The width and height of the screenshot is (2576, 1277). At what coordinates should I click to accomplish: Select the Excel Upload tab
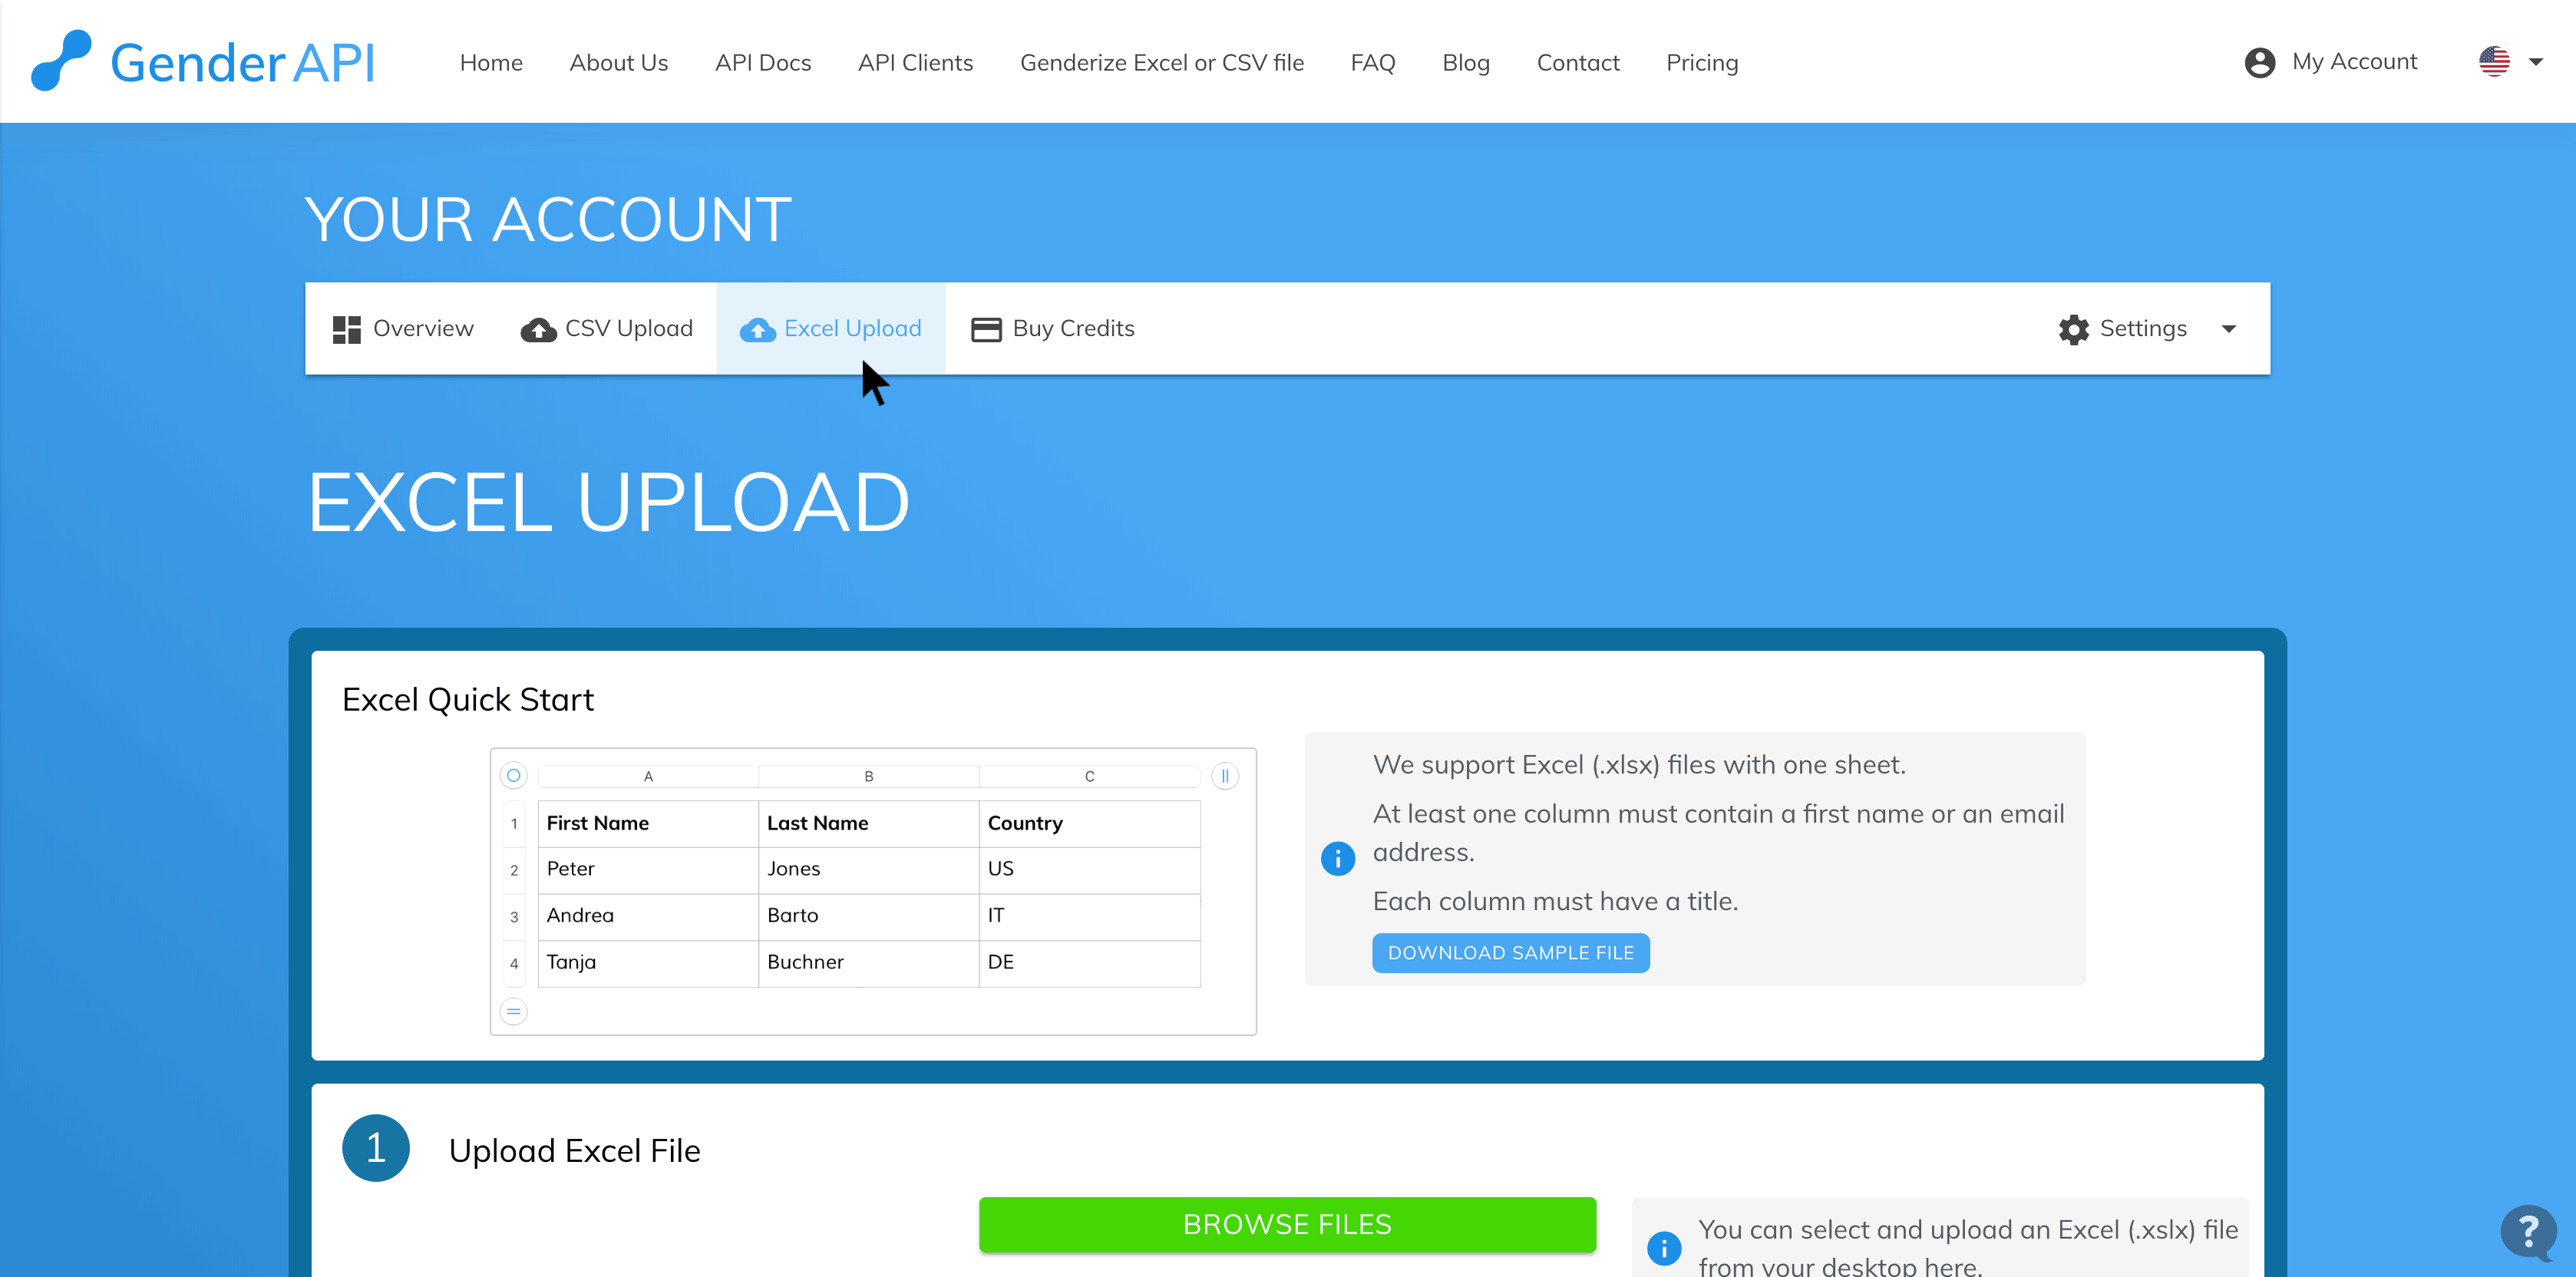[831, 328]
